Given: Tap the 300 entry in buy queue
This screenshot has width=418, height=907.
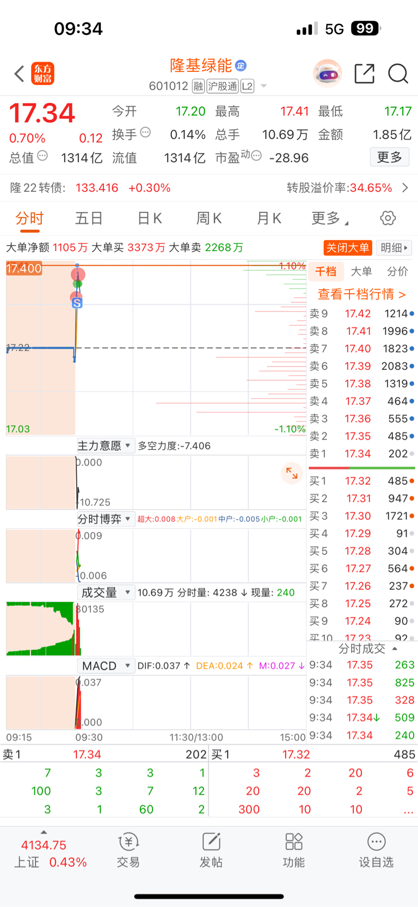Looking at the screenshot, I should (x=249, y=809).
